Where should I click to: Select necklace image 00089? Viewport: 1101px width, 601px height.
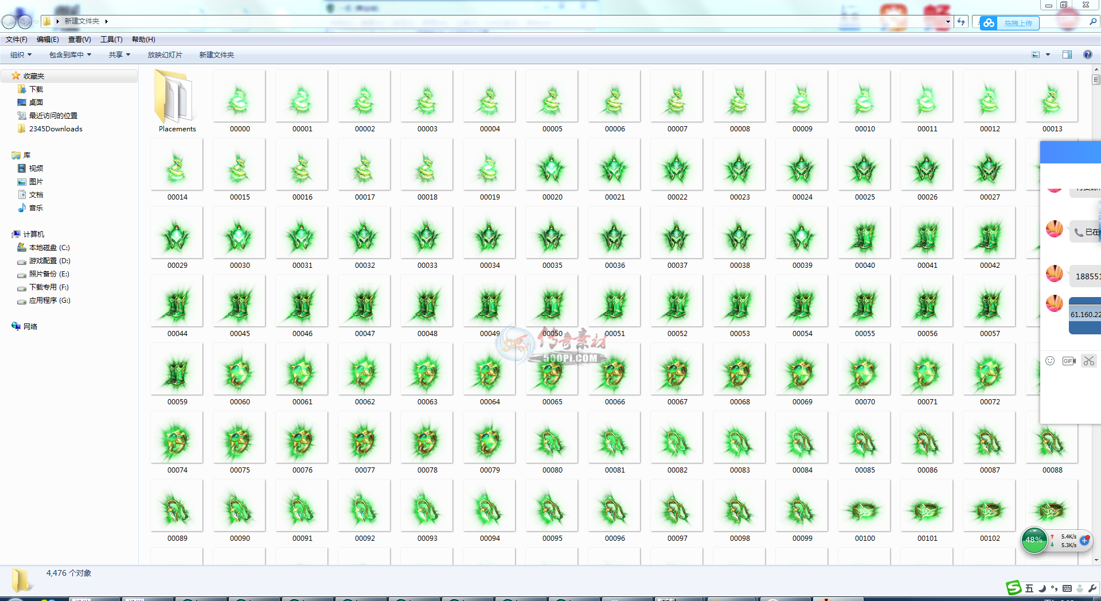click(x=177, y=511)
